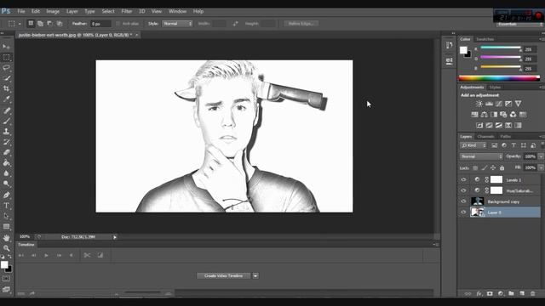Image resolution: width=545 pixels, height=306 pixels.
Task: Select the Spot Healing Brush tool
Action: (x=6, y=110)
